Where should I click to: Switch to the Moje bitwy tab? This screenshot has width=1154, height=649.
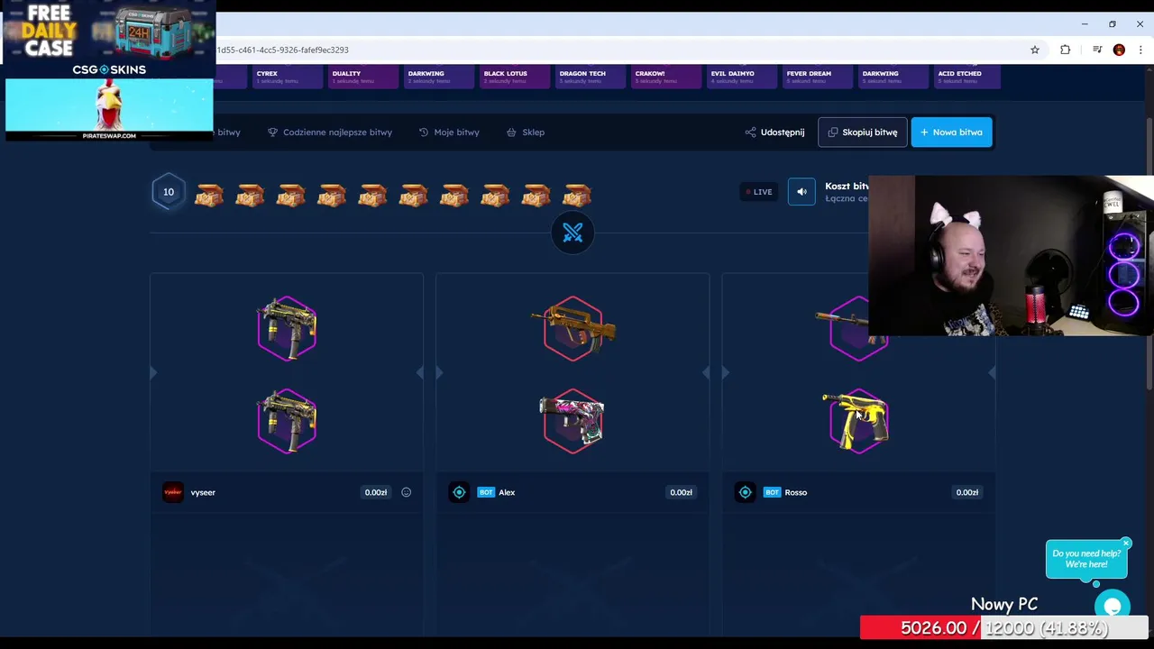click(449, 133)
